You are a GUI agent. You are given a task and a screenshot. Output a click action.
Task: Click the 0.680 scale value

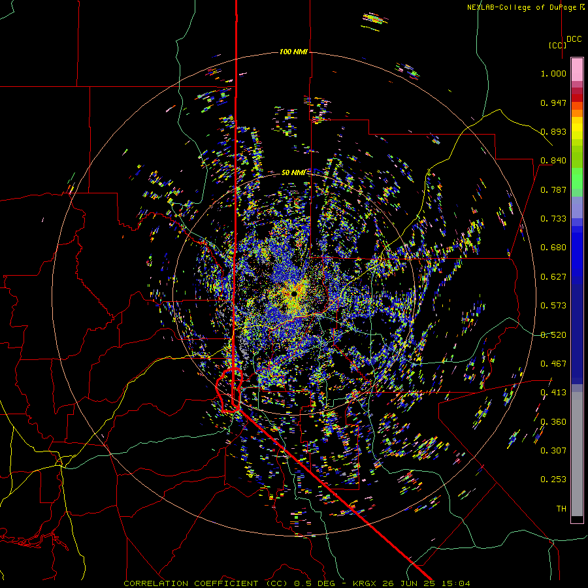[x=553, y=248]
